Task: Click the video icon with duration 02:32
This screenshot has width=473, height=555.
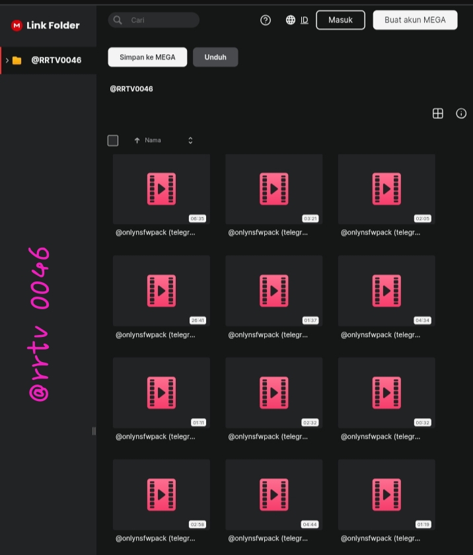Action: (x=273, y=393)
